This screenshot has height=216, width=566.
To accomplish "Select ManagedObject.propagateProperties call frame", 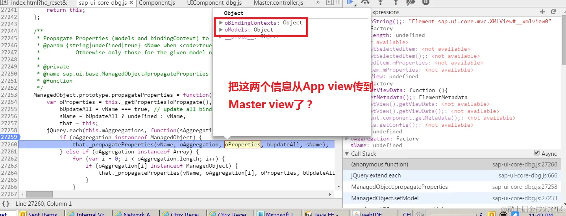I will pyautogui.click(x=452, y=187).
